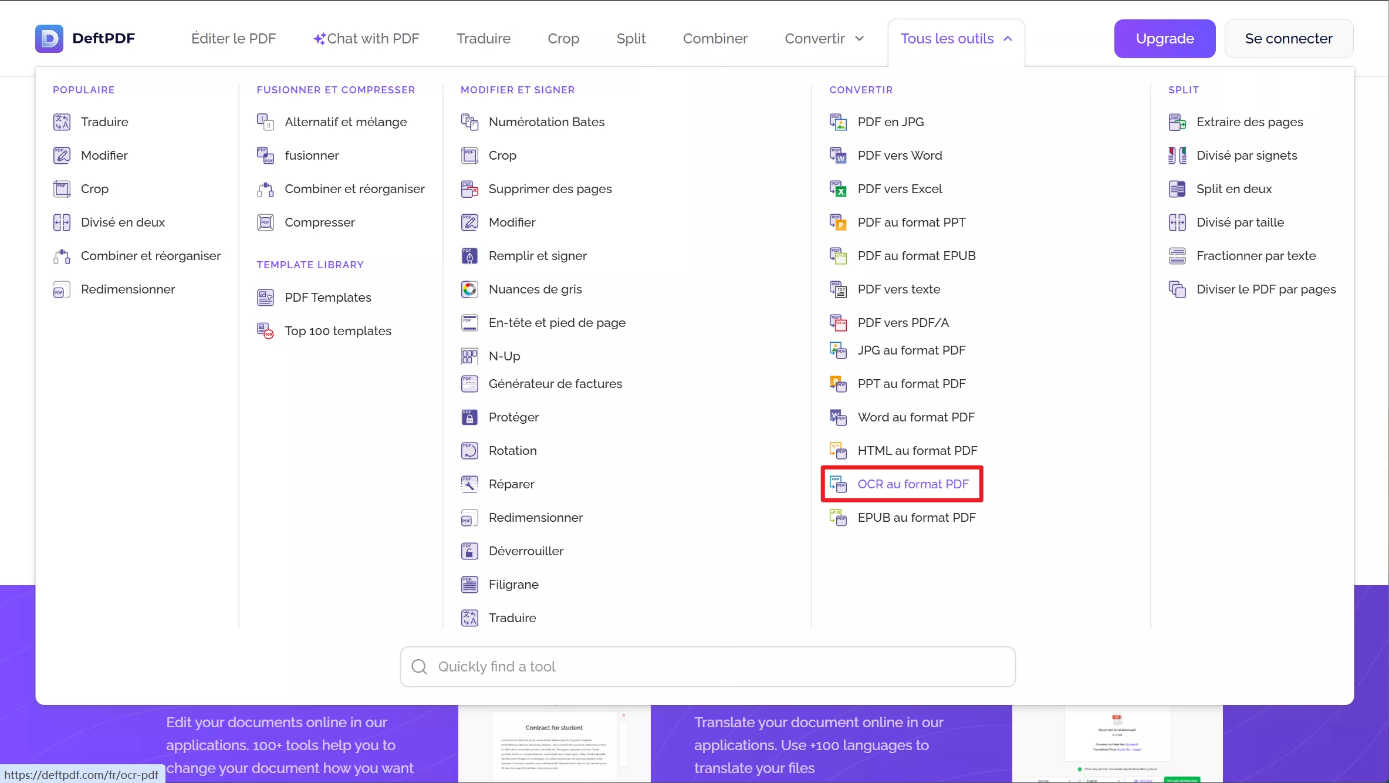Click the Top 100 templates icon
The height and width of the screenshot is (783, 1389).
tap(265, 331)
